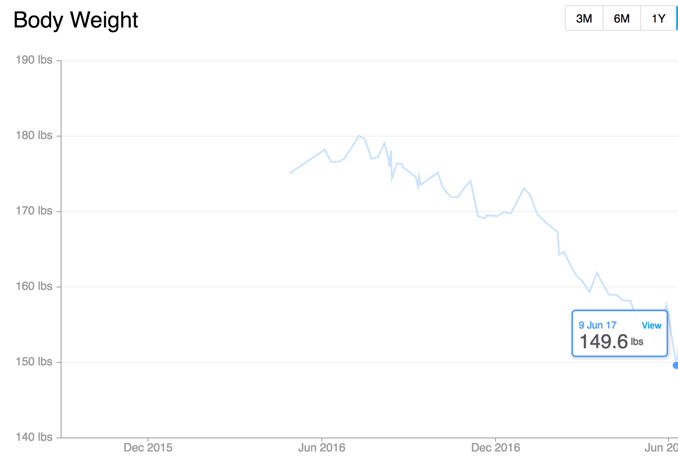Click the highlighted blue data point
678x465 pixels.
(676, 365)
